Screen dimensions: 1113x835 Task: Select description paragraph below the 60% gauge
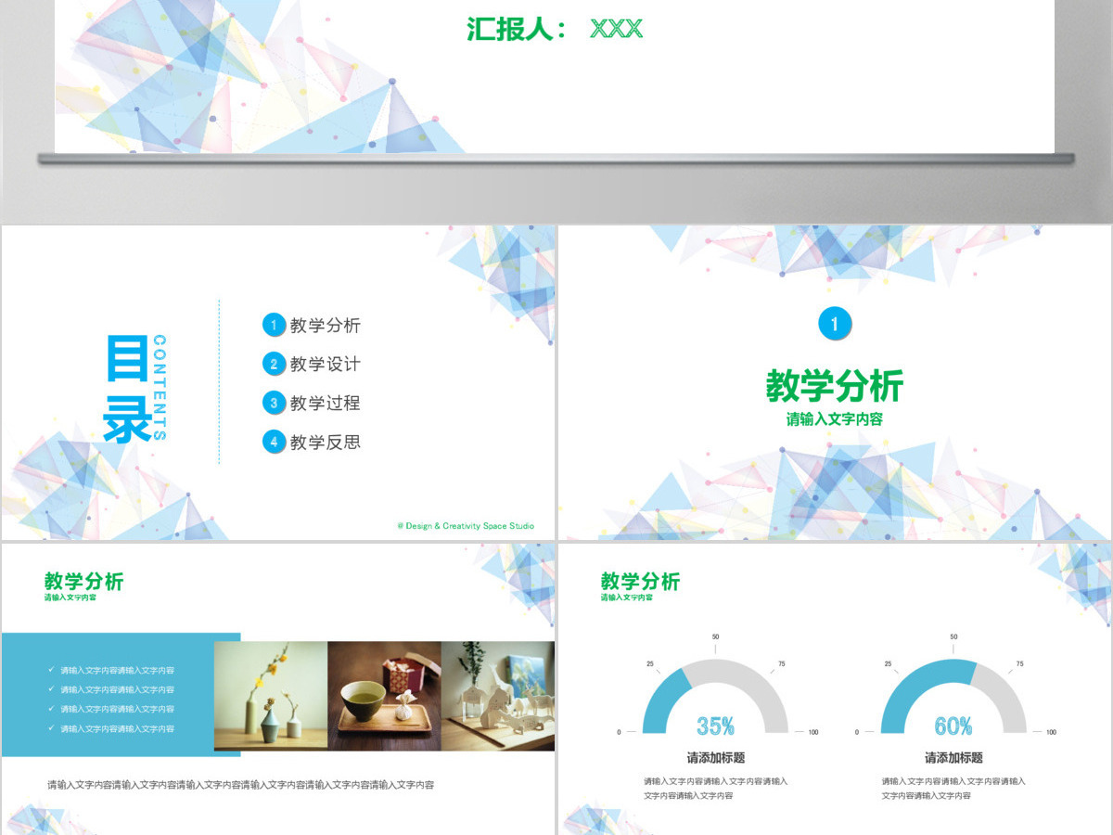tap(953, 789)
